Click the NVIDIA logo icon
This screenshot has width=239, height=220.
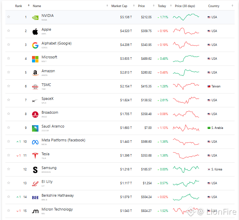coord(35,18)
